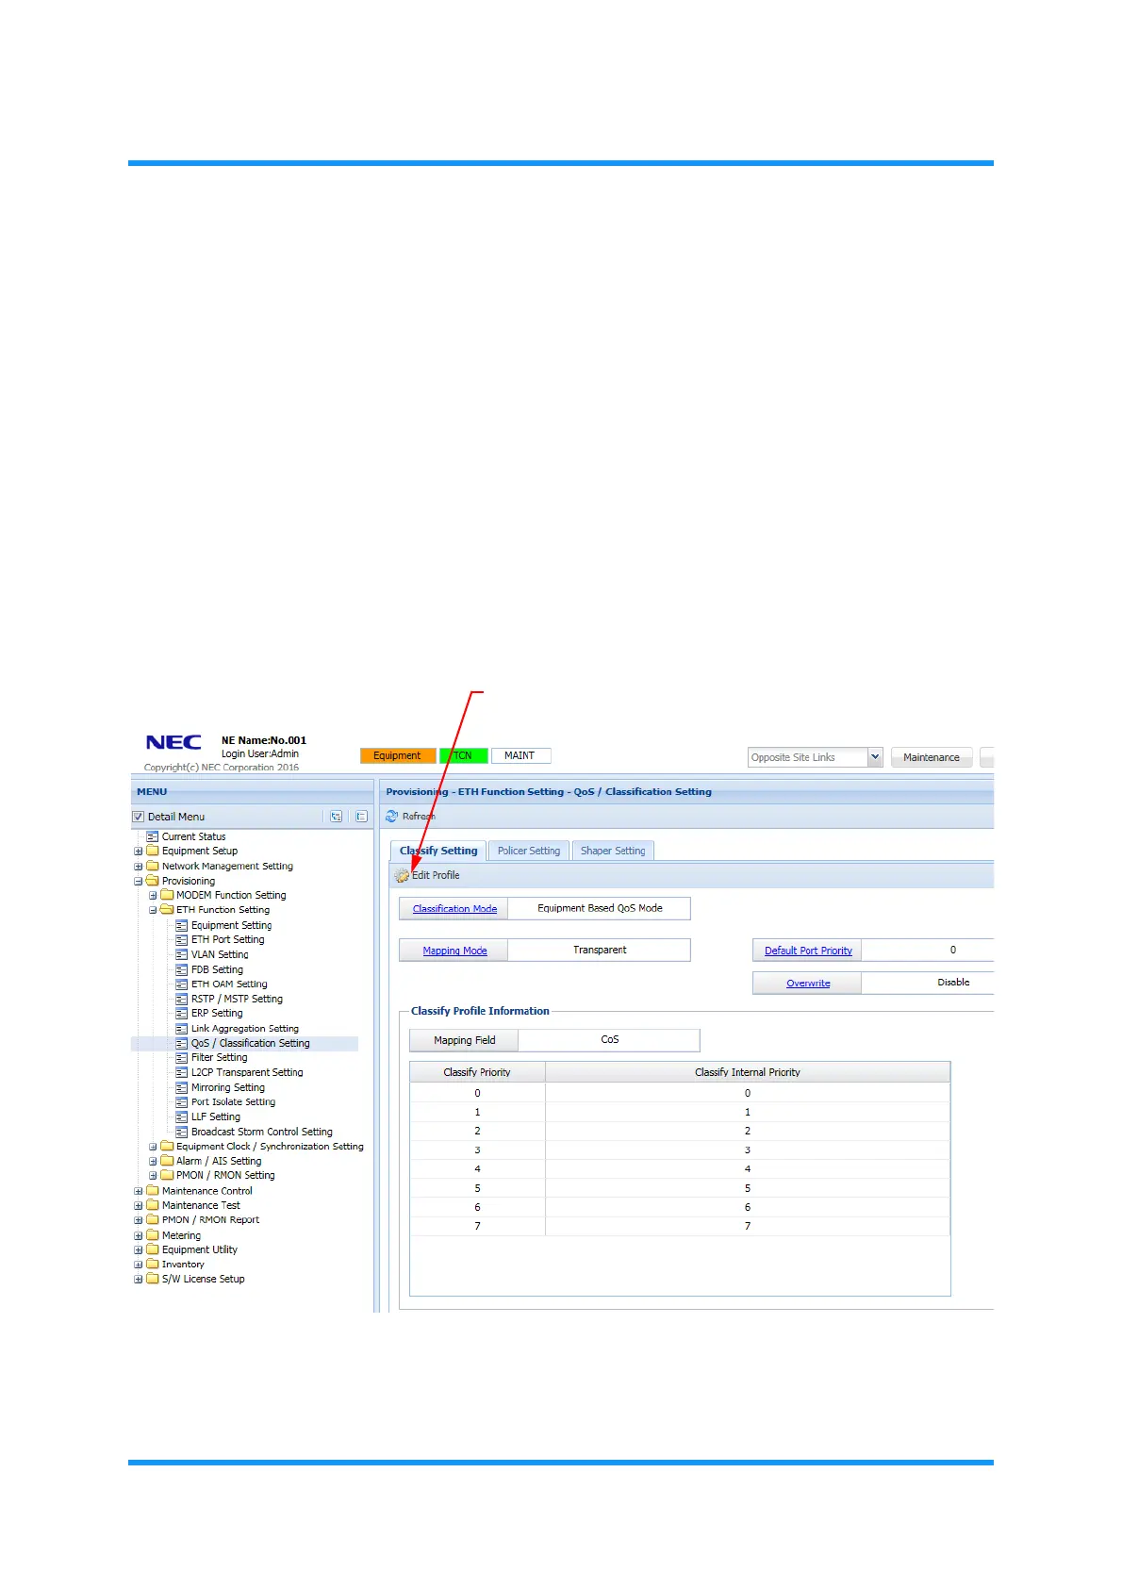Click the Maintenance button

point(932,757)
